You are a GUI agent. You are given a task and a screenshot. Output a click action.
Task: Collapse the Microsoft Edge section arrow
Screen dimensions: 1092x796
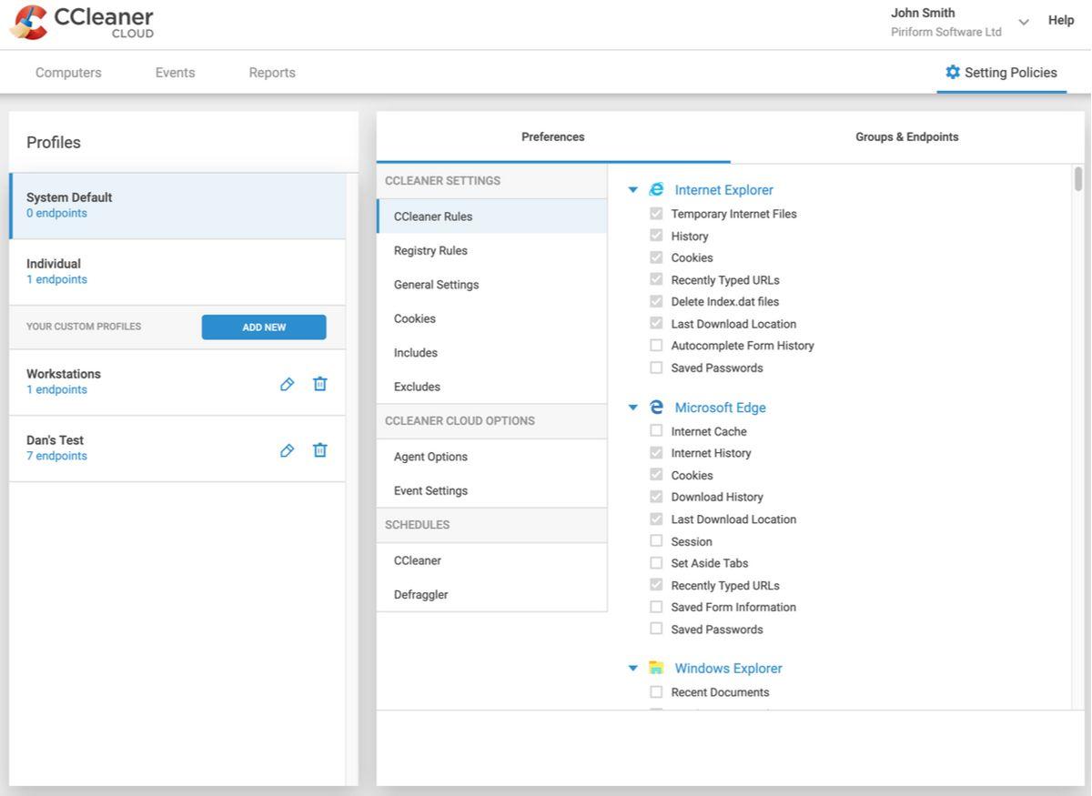pyautogui.click(x=633, y=408)
